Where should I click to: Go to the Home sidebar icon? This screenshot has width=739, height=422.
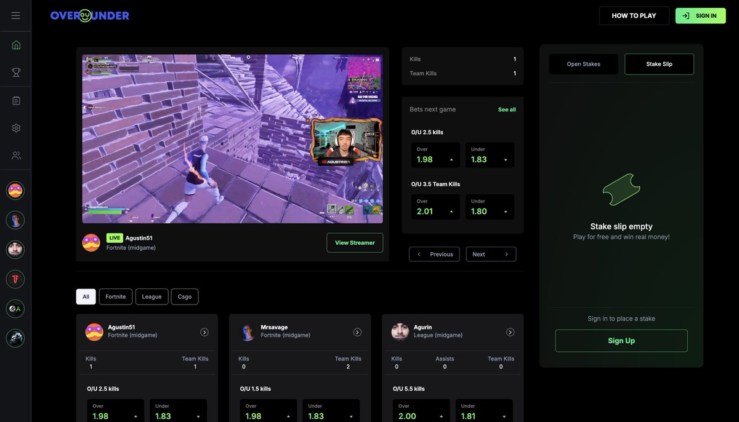pos(16,45)
